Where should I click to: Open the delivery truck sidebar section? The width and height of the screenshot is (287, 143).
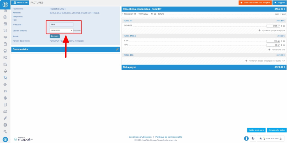pos(5,91)
